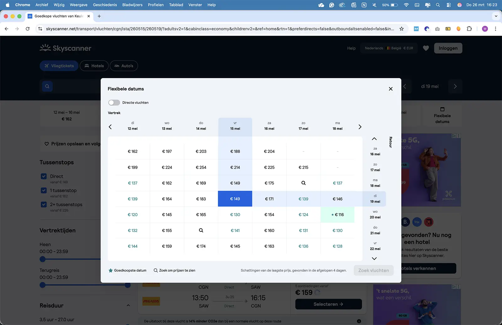
Task: Uncheck the Direct stops checkbox
Action: point(44,176)
